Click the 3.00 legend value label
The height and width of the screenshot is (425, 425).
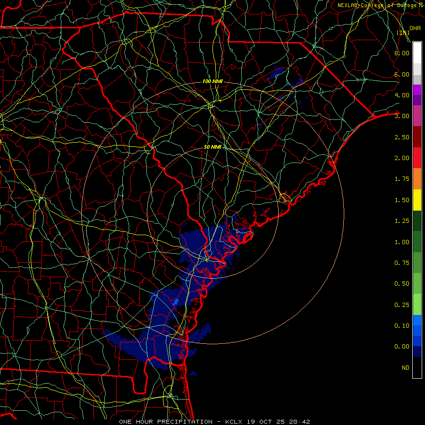pyautogui.click(x=402, y=116)
